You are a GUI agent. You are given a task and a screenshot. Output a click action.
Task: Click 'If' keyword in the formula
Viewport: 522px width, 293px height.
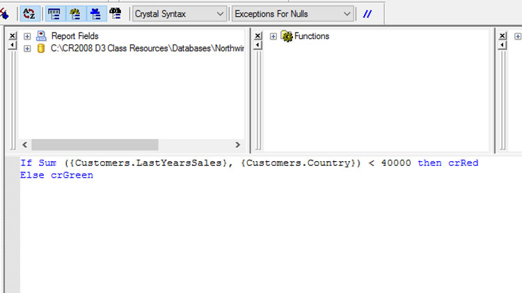(x=26, y=163)
